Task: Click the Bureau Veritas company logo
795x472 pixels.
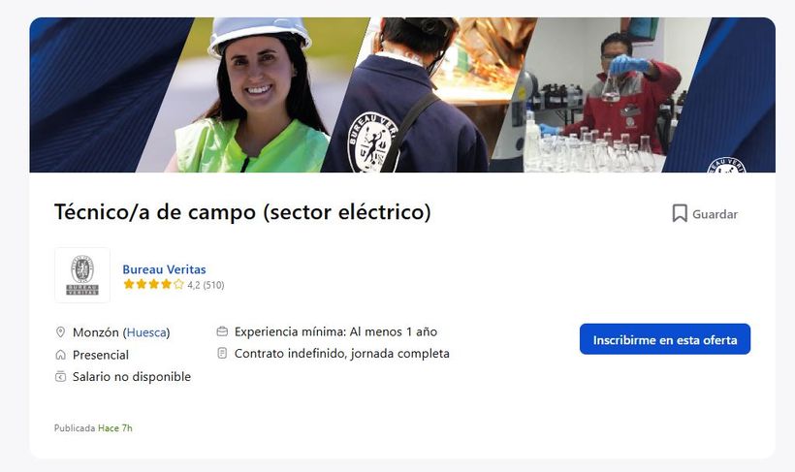Action: tap(82, 275)
